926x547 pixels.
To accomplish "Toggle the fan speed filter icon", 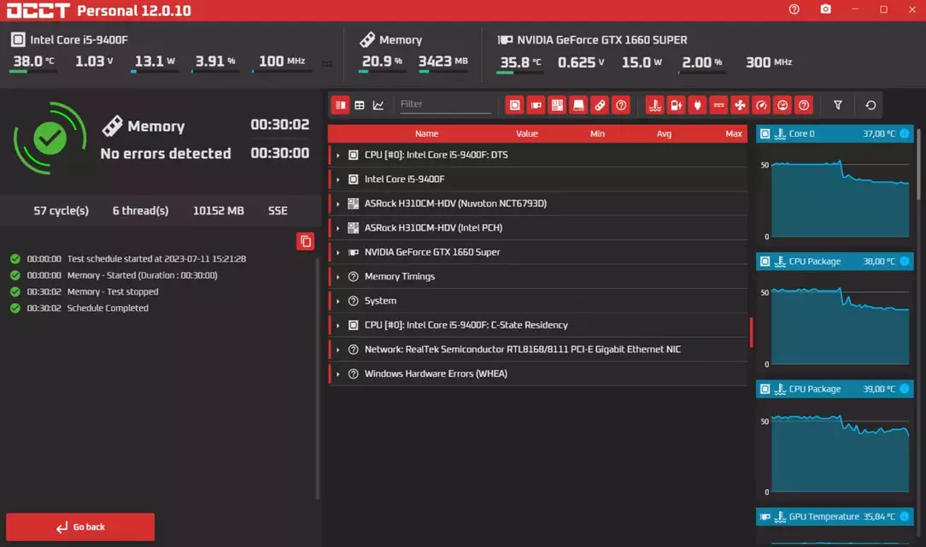I will 740,105.
